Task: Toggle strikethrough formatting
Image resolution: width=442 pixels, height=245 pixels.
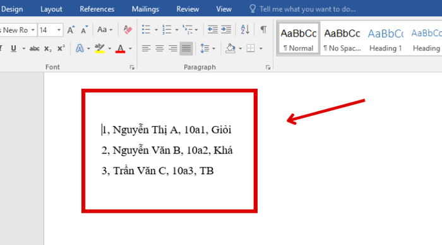Action: pyautogui.click(x=34, y=48)
